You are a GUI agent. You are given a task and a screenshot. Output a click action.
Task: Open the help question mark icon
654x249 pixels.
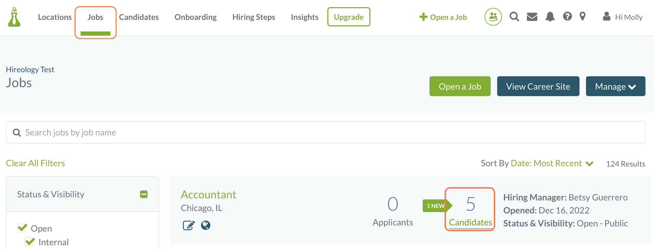point(568,16)
